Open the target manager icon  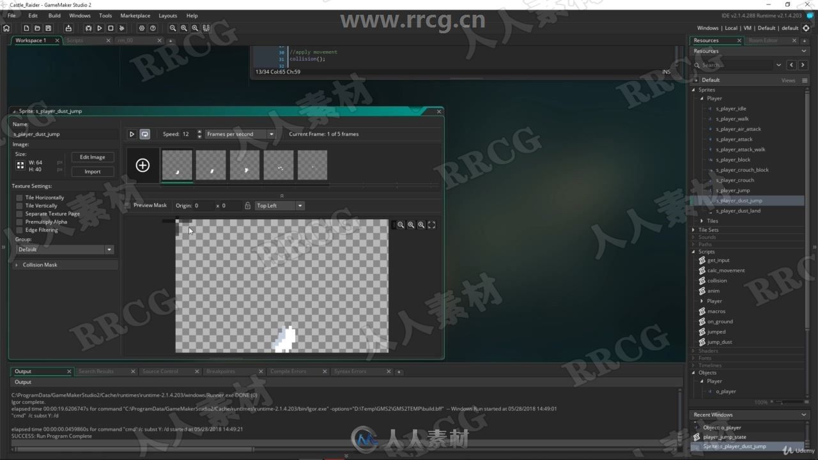(806, 28)
